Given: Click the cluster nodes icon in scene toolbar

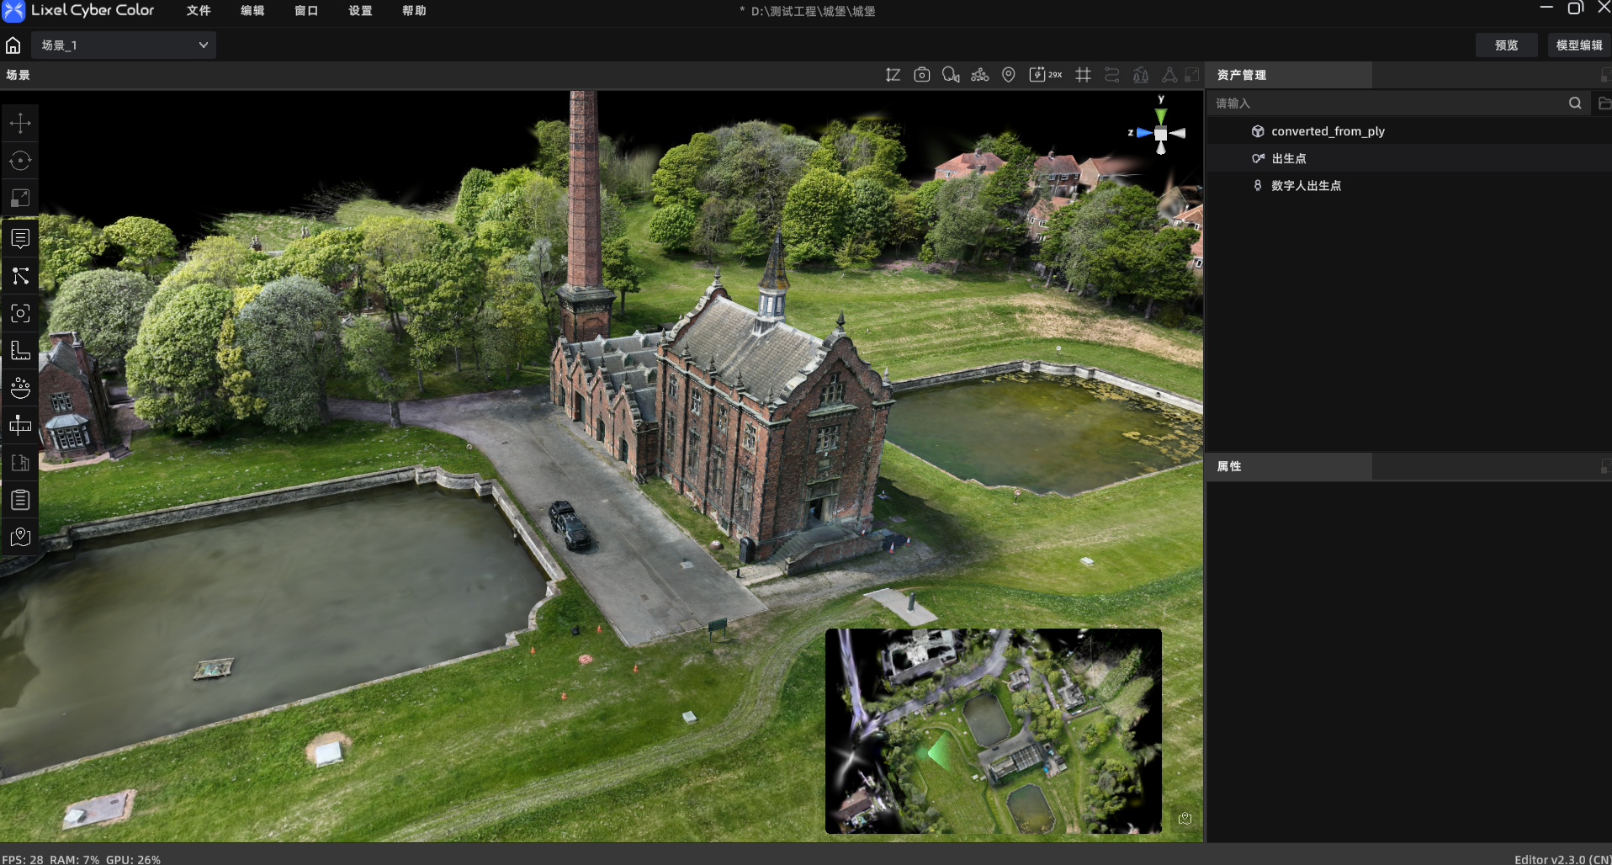Looking at the screenshot, I should 980,75.
